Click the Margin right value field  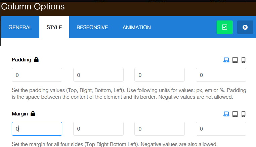(x=98, y=129)
